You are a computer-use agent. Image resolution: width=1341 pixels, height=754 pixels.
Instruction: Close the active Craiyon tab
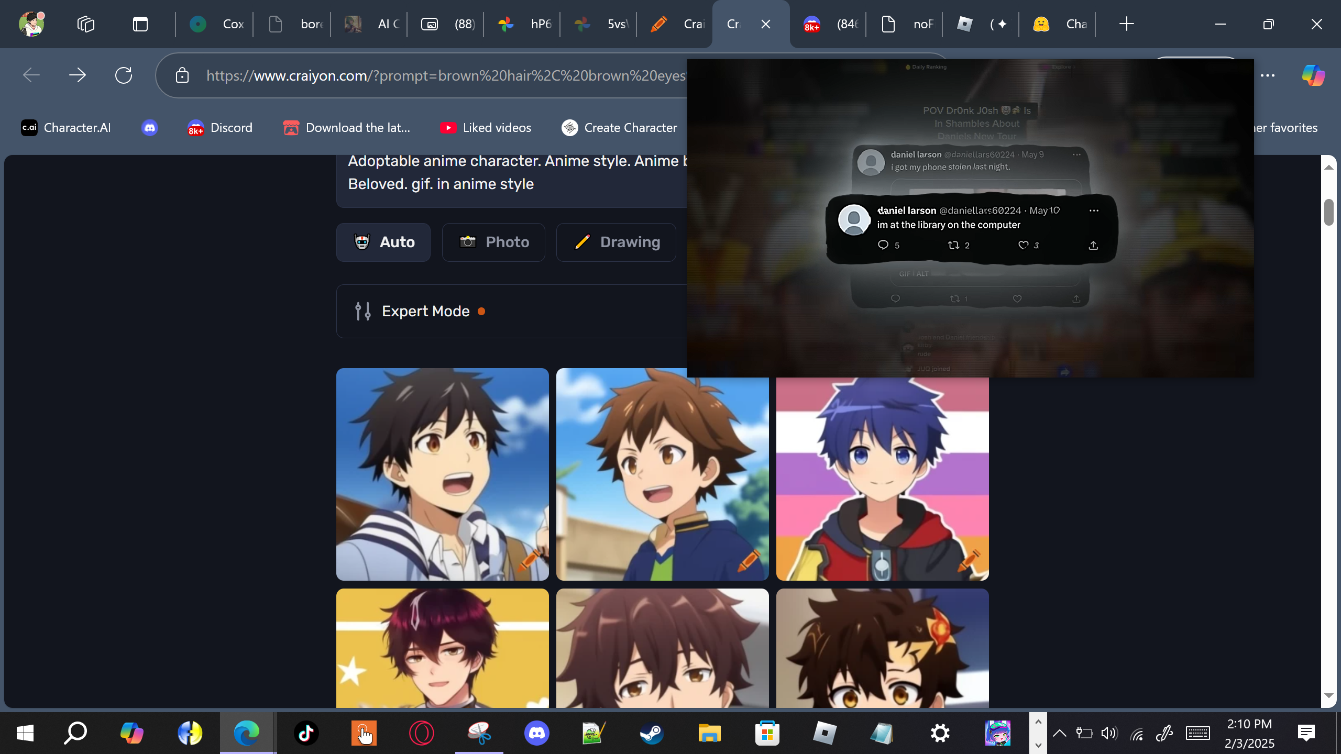point(766,24)
